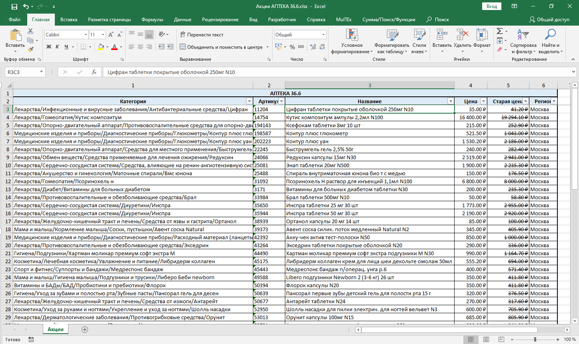This screenshot has width=579, height=344.
Task: Click the Поиск search box in ribbon
Action: [x=438, y=20]
